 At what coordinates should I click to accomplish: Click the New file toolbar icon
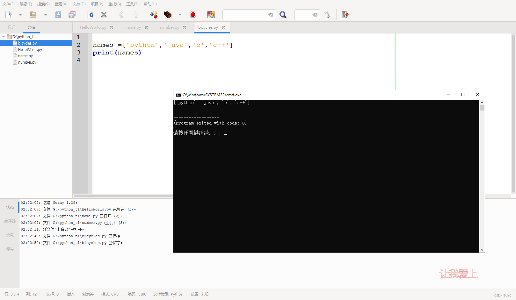[9, 15]
